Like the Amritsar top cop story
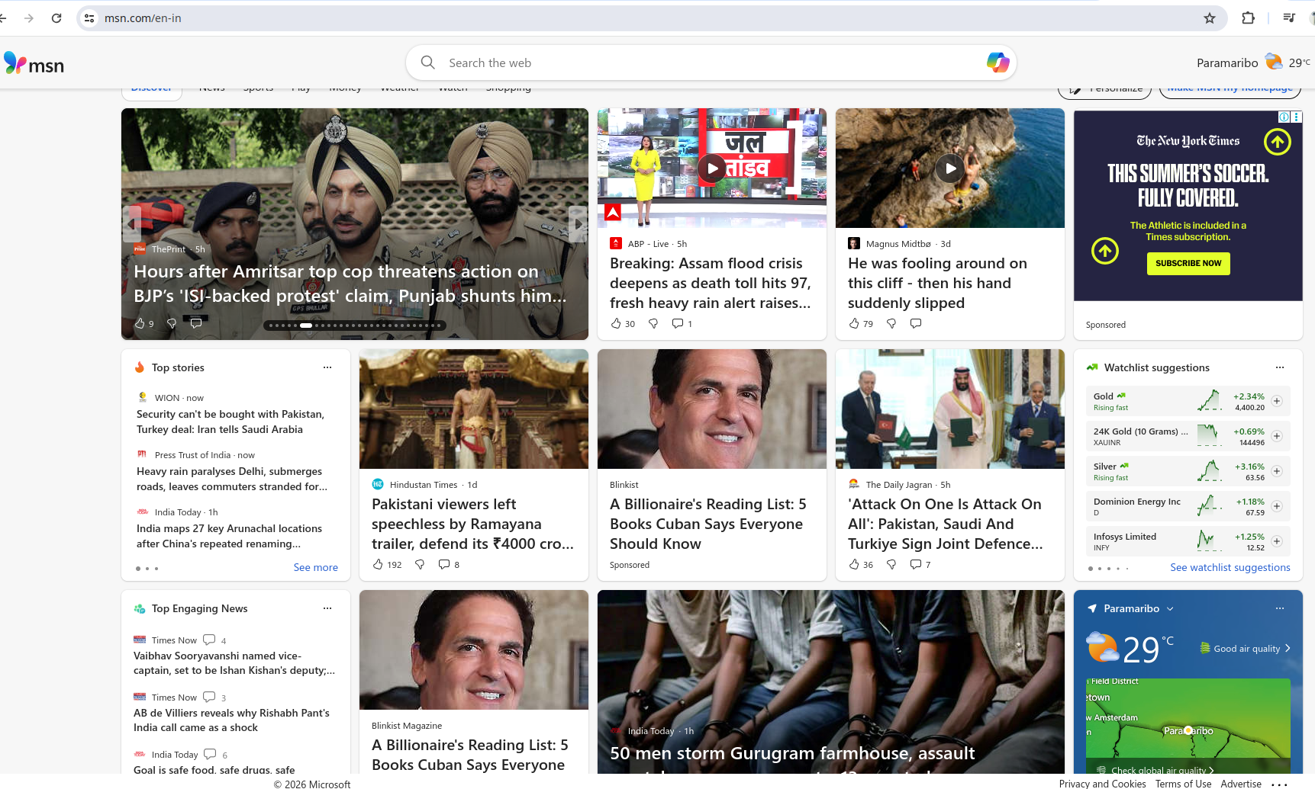The height and width of the screenshot is (789, 1315). pyautogui.click(x=144, y=323)
